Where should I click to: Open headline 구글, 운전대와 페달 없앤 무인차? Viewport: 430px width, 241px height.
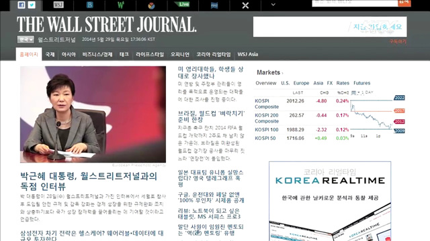coord(211,197)
